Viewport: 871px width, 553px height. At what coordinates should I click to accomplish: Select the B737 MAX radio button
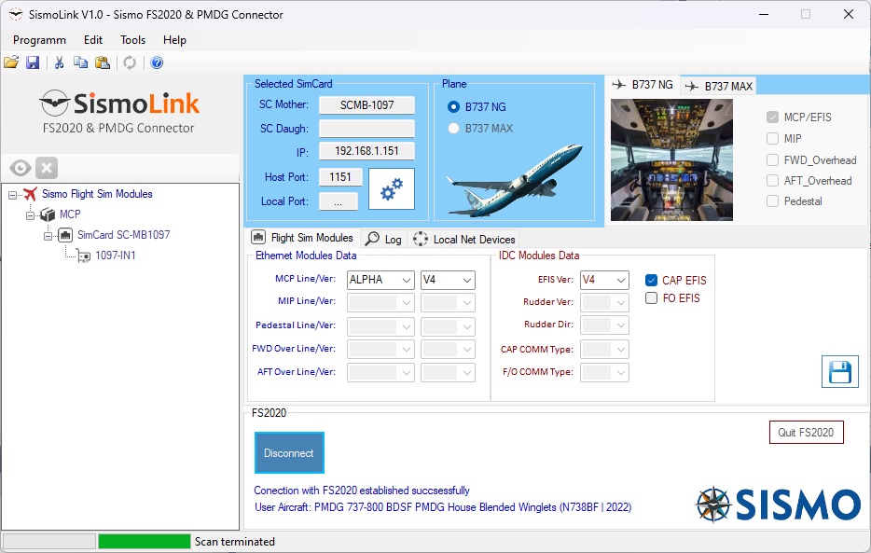453,129
